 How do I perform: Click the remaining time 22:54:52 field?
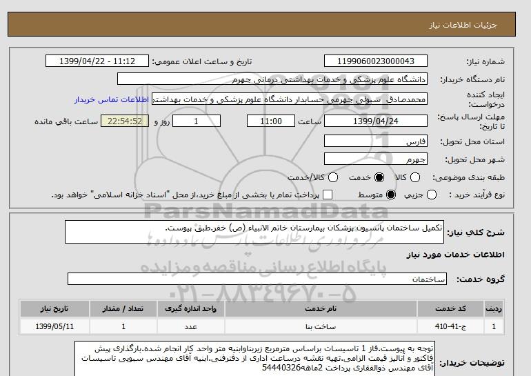pyautogui.click(x=125, y=121)
